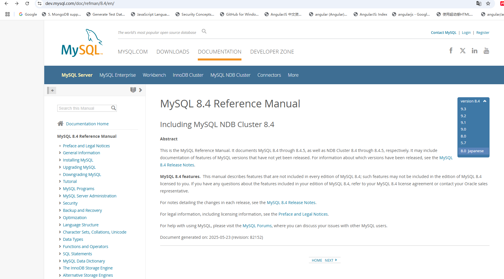Switch to the InnoDB Cluster tab

[x=188, y=75]
